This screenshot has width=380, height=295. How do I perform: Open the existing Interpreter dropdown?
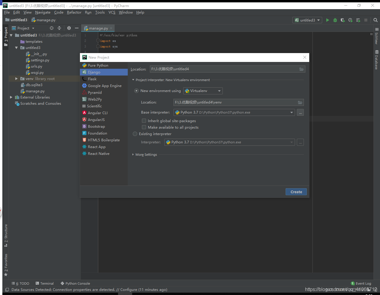click(x=230, y=142)
